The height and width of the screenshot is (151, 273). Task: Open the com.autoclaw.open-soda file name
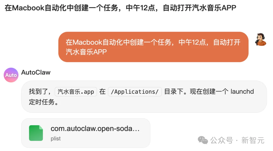click(95, 129)
